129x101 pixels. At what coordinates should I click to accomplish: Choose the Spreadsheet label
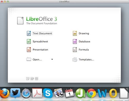[x=40, y=42]
